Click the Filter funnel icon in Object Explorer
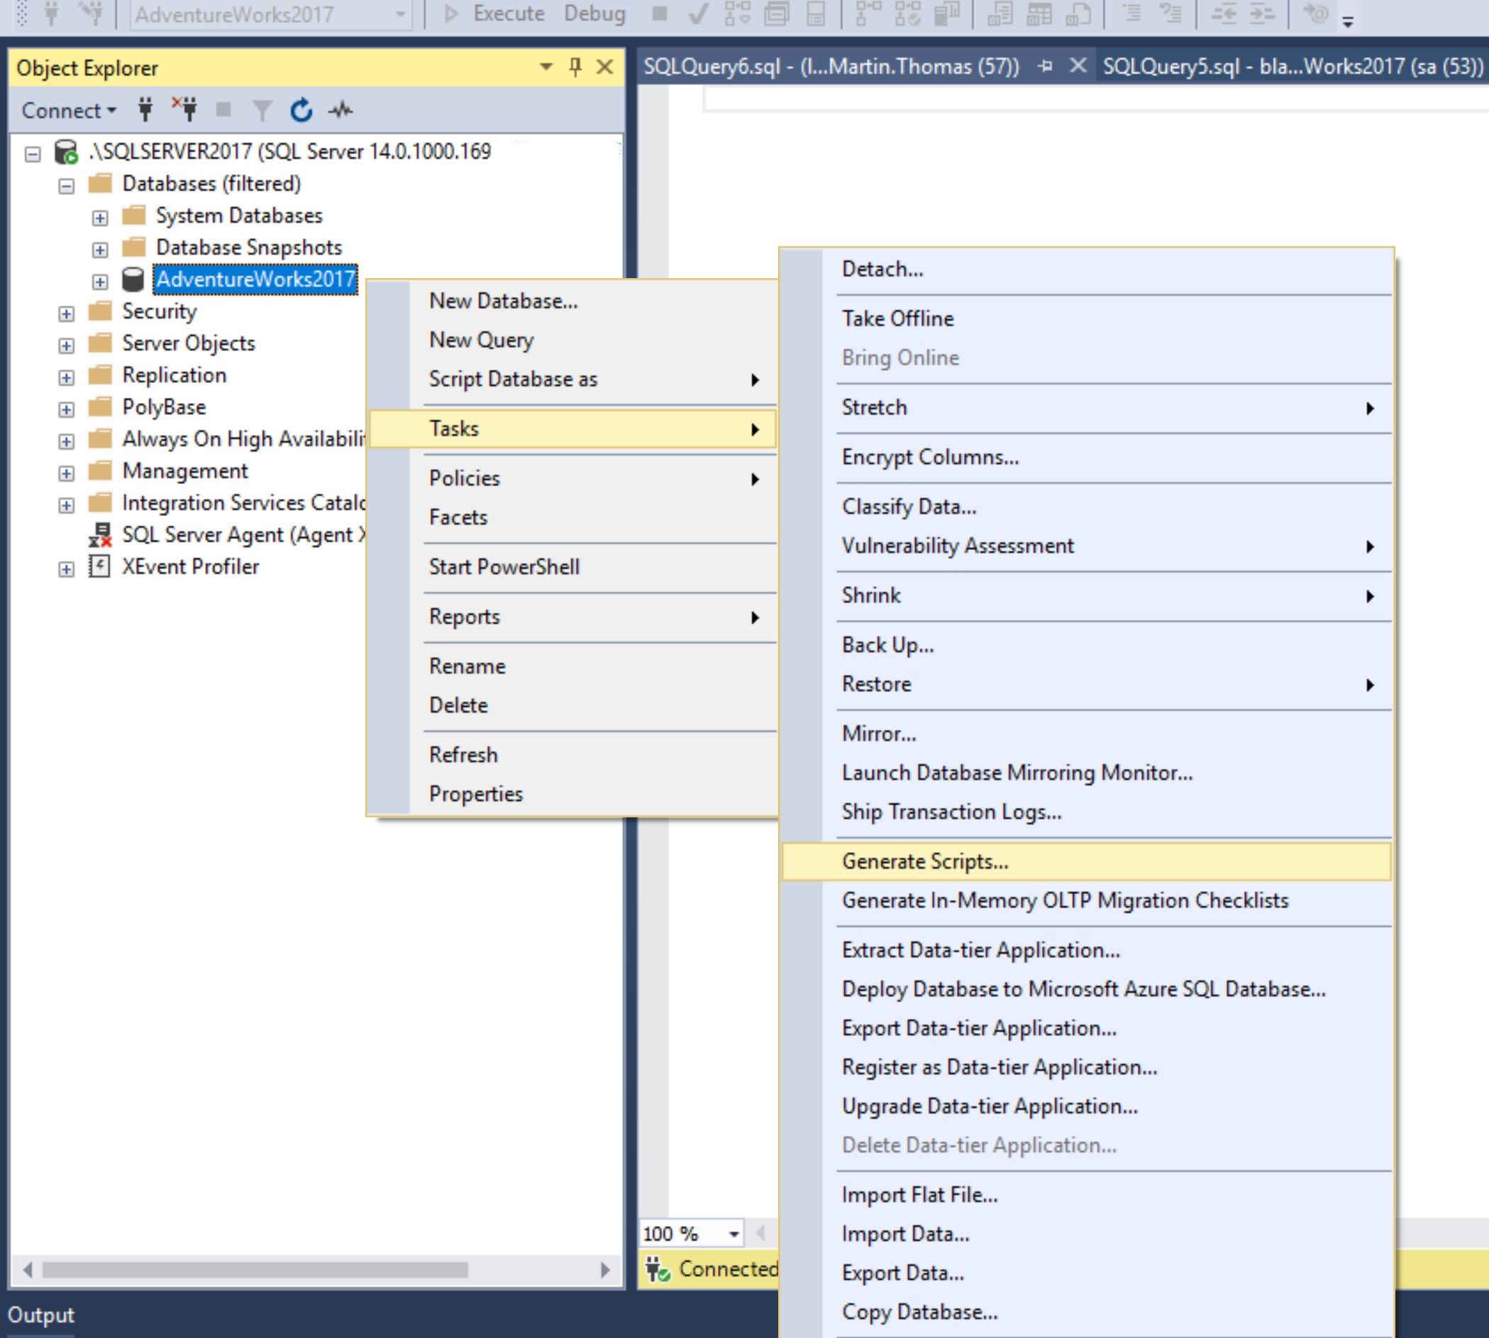The image size is (1489, 1338). [x=262, y=110]
